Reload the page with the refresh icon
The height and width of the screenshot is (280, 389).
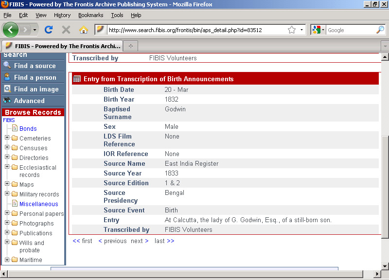[x=49, y=30]
